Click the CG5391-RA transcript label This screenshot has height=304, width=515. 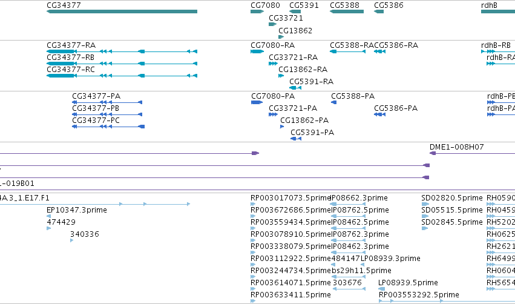coord(312,82)
